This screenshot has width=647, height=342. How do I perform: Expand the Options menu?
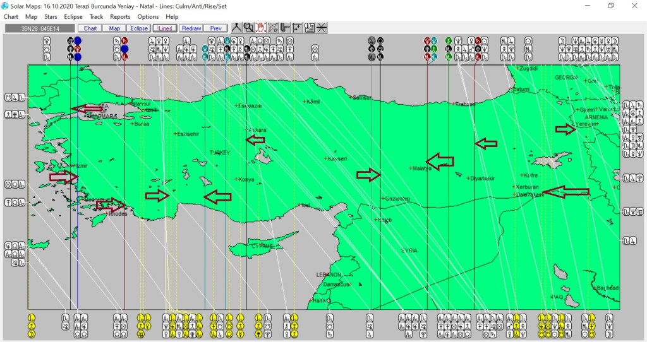(x=148, y=16)
